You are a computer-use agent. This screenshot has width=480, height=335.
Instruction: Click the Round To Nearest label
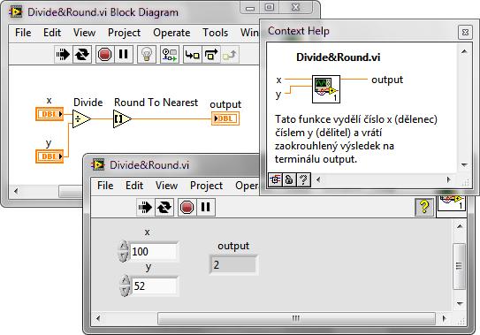pyautogui.click(x=156, y=103)
